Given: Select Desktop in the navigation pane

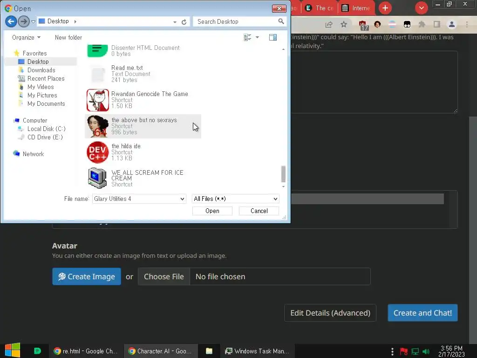Looking at the screenshot, I should pos(38,62).
